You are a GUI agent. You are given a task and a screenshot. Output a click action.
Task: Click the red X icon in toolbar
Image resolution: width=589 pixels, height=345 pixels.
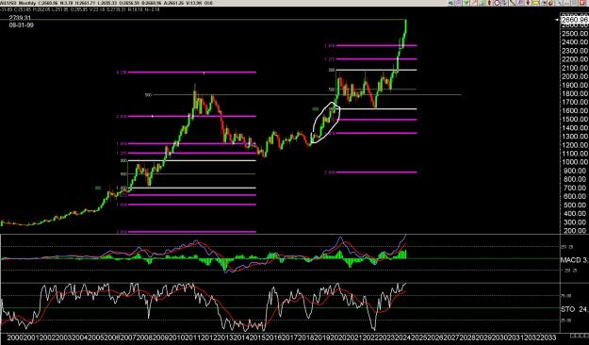tap(581, 3)
